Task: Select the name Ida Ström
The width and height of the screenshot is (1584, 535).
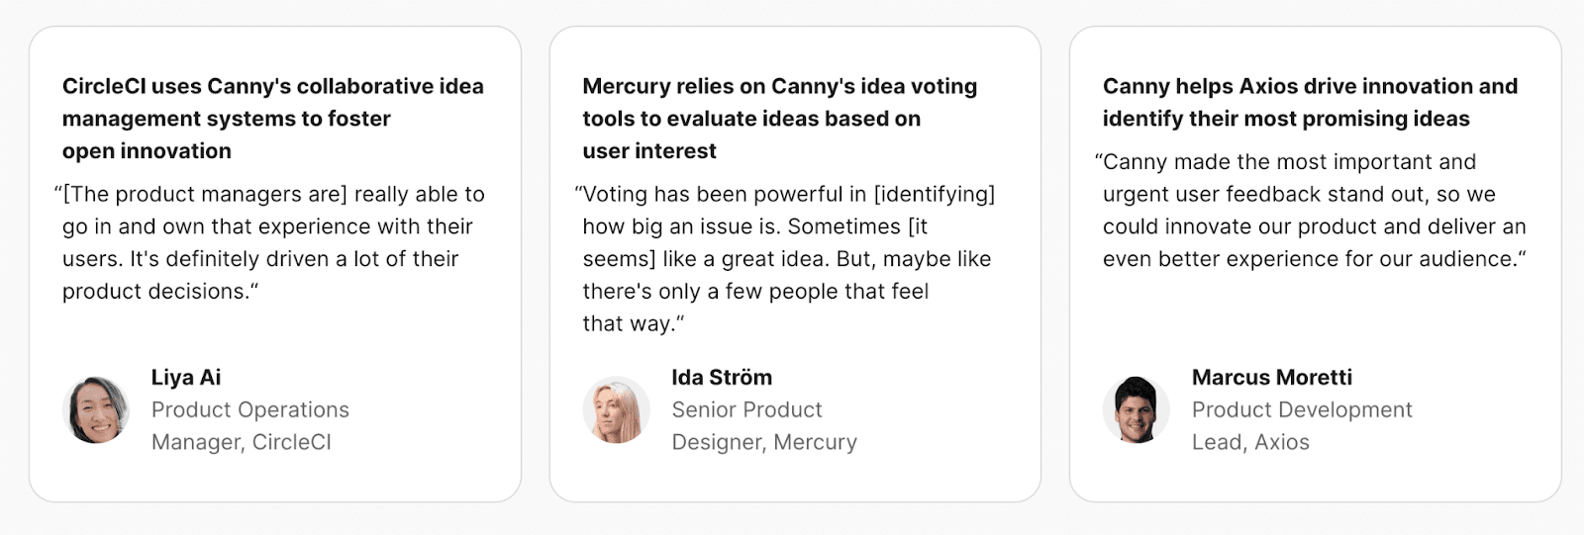Action: coord(722,377)
